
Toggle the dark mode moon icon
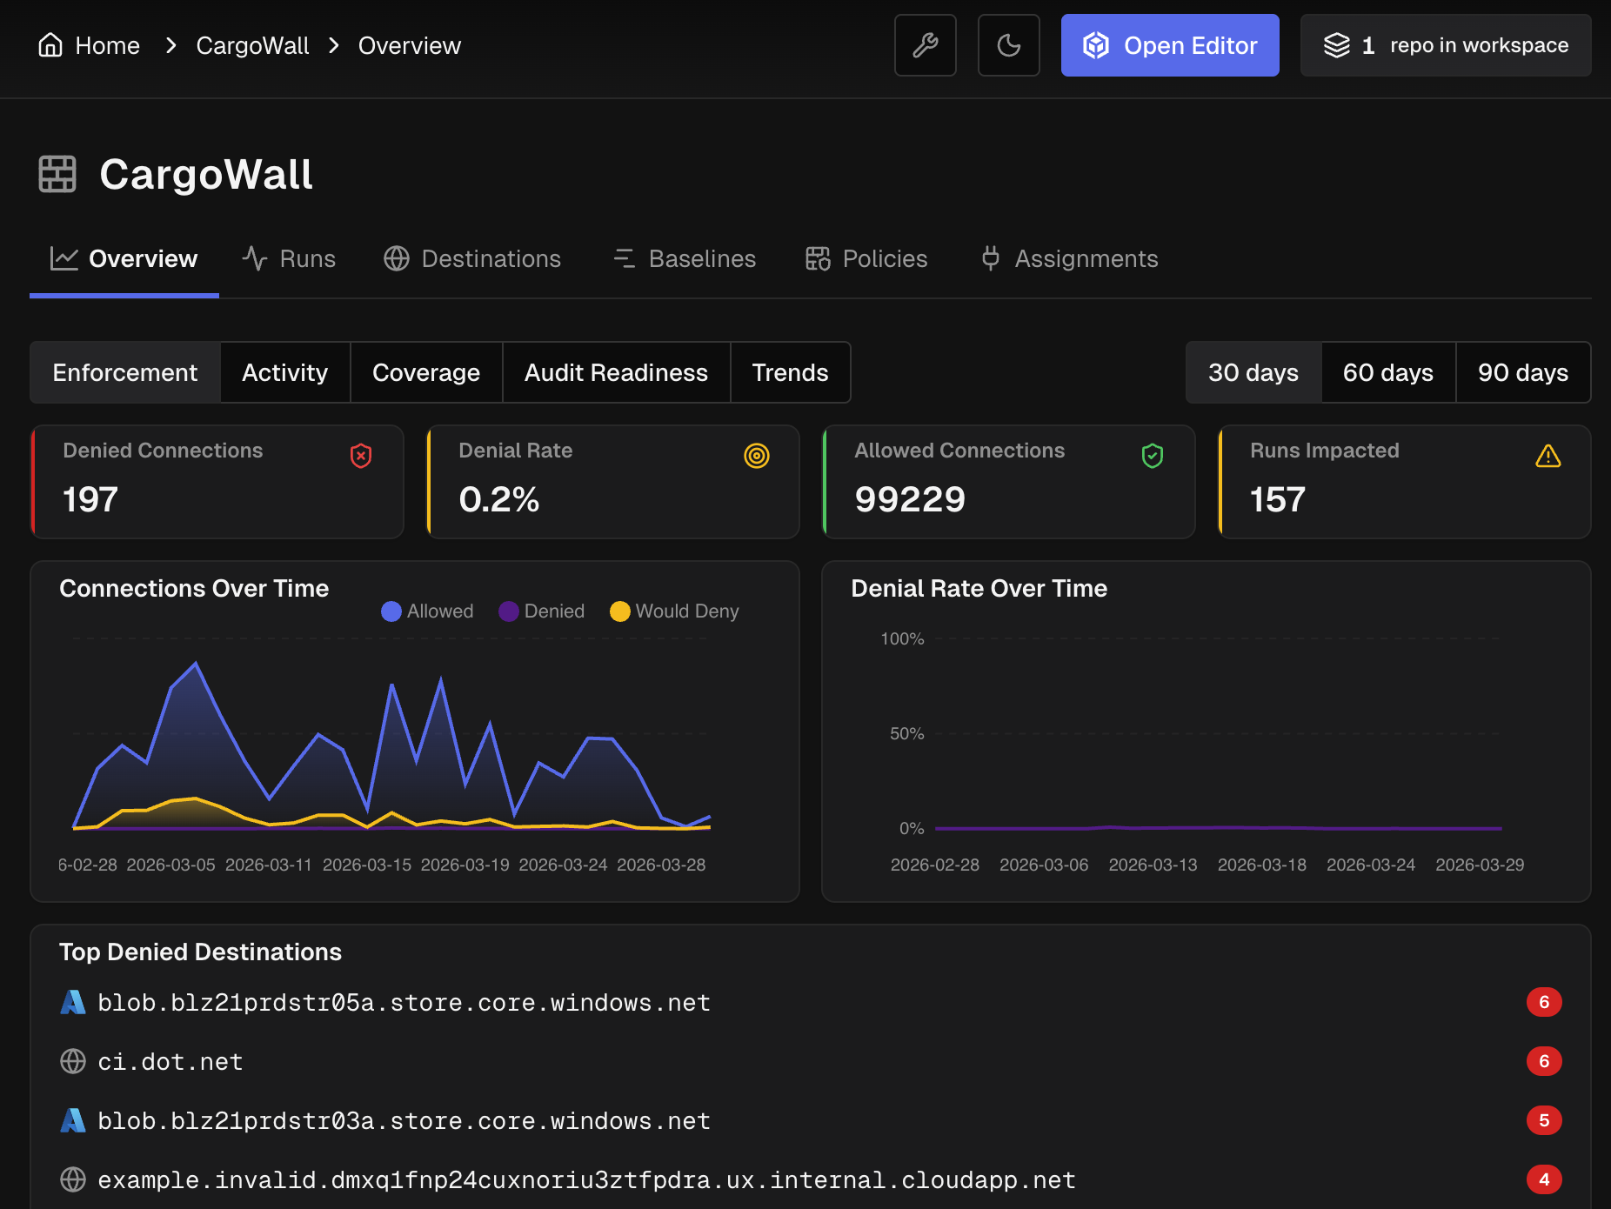pyautogui.click(x=1008, y=45)
